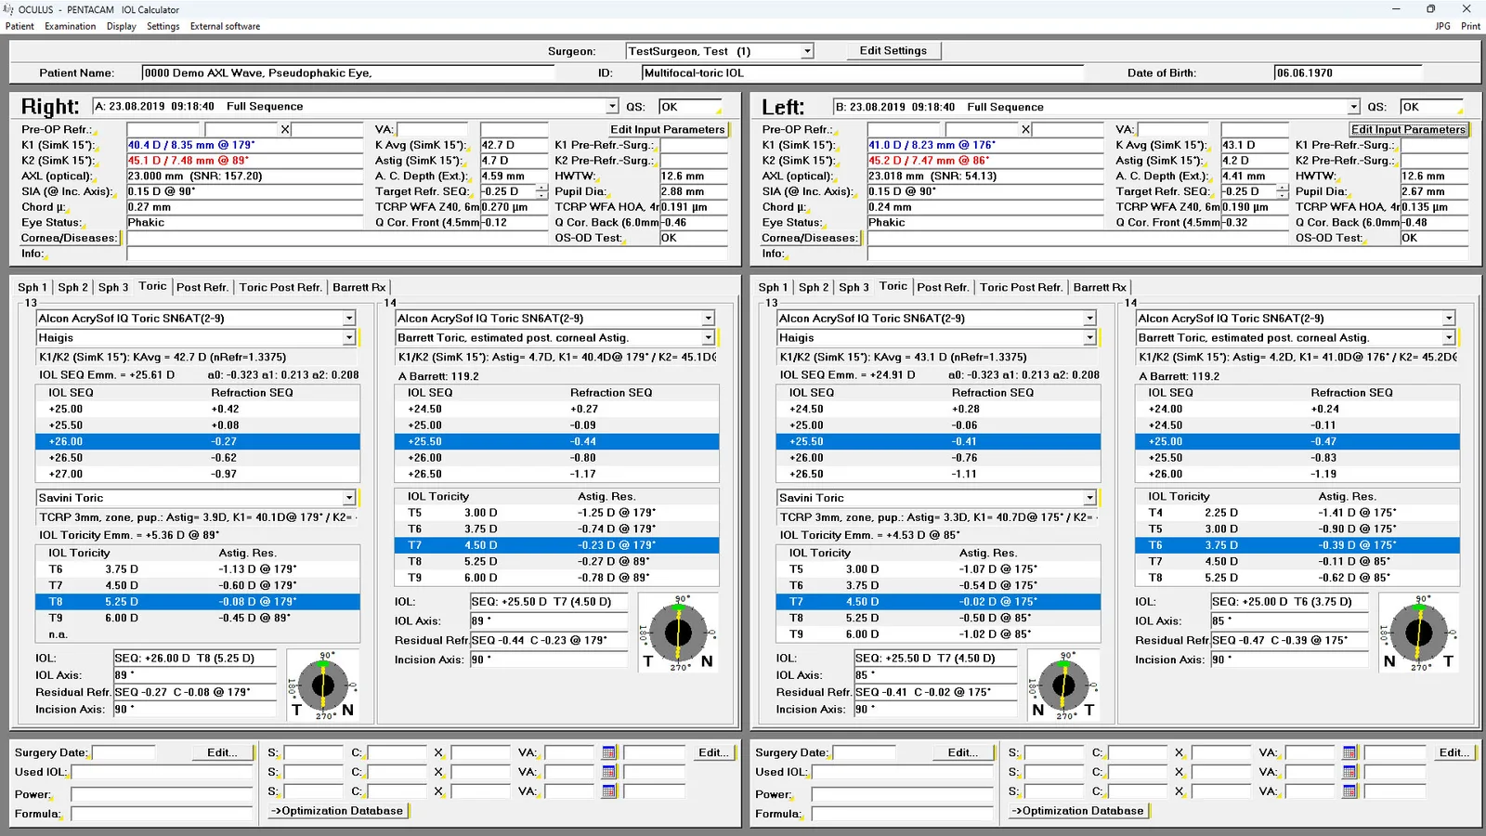The height and width of the screenshot is (836, 1486).
Task: Click the Edit Settings button
Action: click(x=893, y=51)
